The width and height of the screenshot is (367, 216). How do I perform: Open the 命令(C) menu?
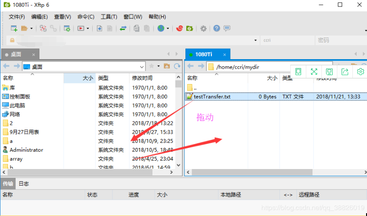click(86, 17)
